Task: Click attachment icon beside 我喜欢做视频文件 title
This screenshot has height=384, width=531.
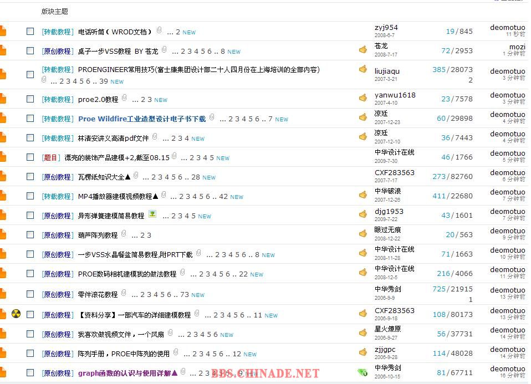Action: click(170, 333)
